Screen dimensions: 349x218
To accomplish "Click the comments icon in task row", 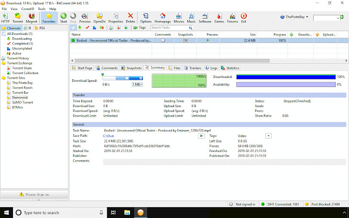I will 163,41.
